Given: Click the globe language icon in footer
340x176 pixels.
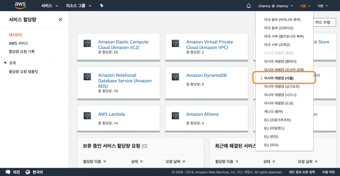Looking at the screenshot, I should (x=28, y=172).
